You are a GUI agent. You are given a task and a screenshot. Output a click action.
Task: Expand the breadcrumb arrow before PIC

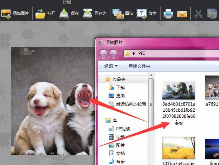134,53
